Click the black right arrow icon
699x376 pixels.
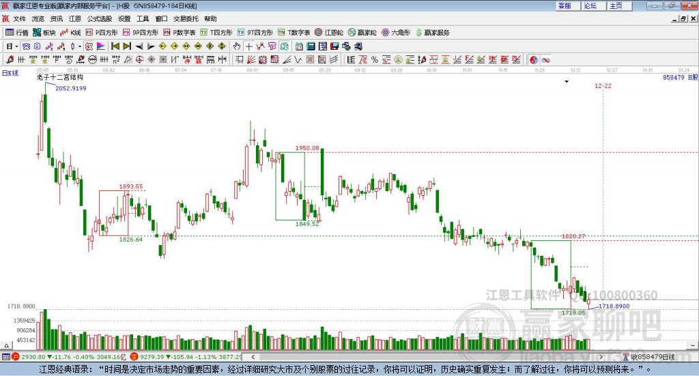click(151, 46)
